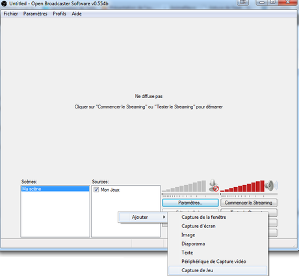Expand the Ajouter submenu arrow
This screenshot has width=299, height=276.
point(164,217)
